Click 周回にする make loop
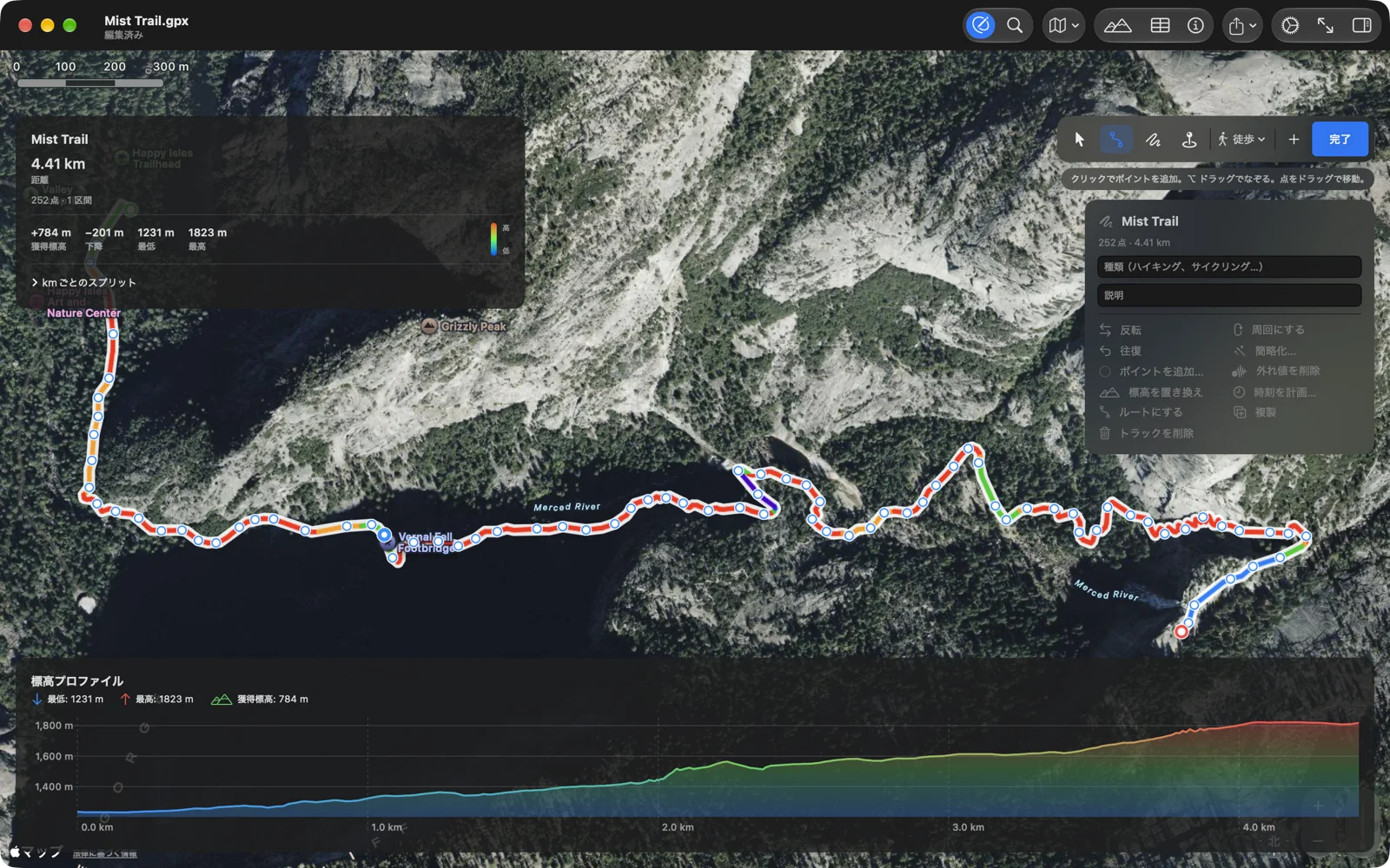Viewport: 1390px width, 868px height. [x=1269, y=330]
